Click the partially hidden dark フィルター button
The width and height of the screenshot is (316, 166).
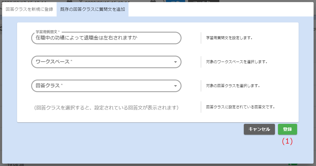click(x=203, y=1)
